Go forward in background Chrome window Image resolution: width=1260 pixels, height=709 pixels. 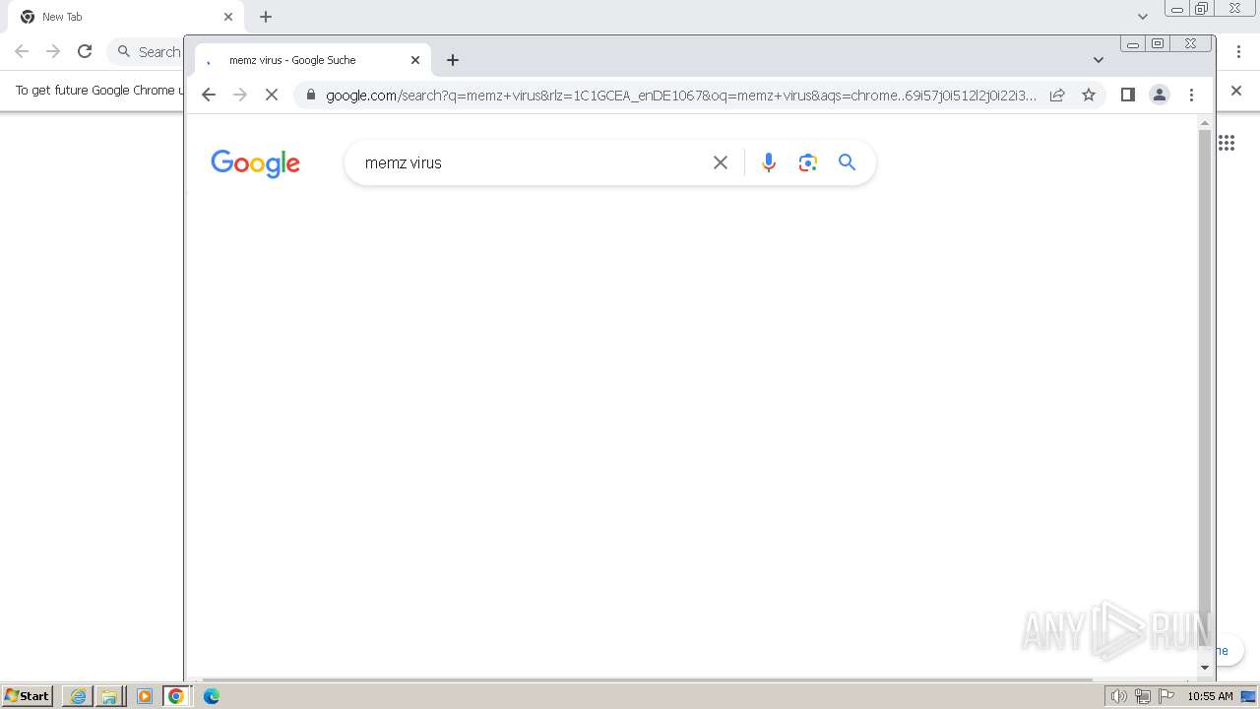[53, 51]
